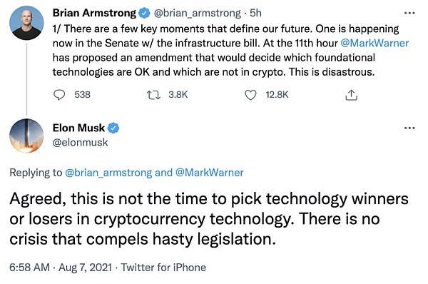The width and height of the screenshot is (428, 284).
Task: Click the share icon on Brian's tweet
Action: tap(351, 95)
